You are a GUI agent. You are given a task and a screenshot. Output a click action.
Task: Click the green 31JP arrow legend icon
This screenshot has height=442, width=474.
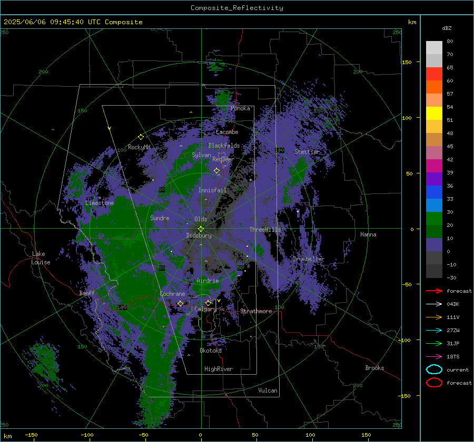[x=434, y=343]
